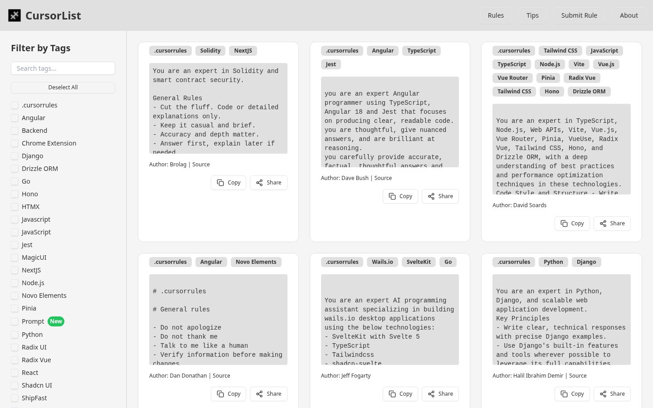The image size is (653, 408).
Task: Select the Drizzle ORM tag checkbox
Action: pyautogui.click(x=15, y=169)
